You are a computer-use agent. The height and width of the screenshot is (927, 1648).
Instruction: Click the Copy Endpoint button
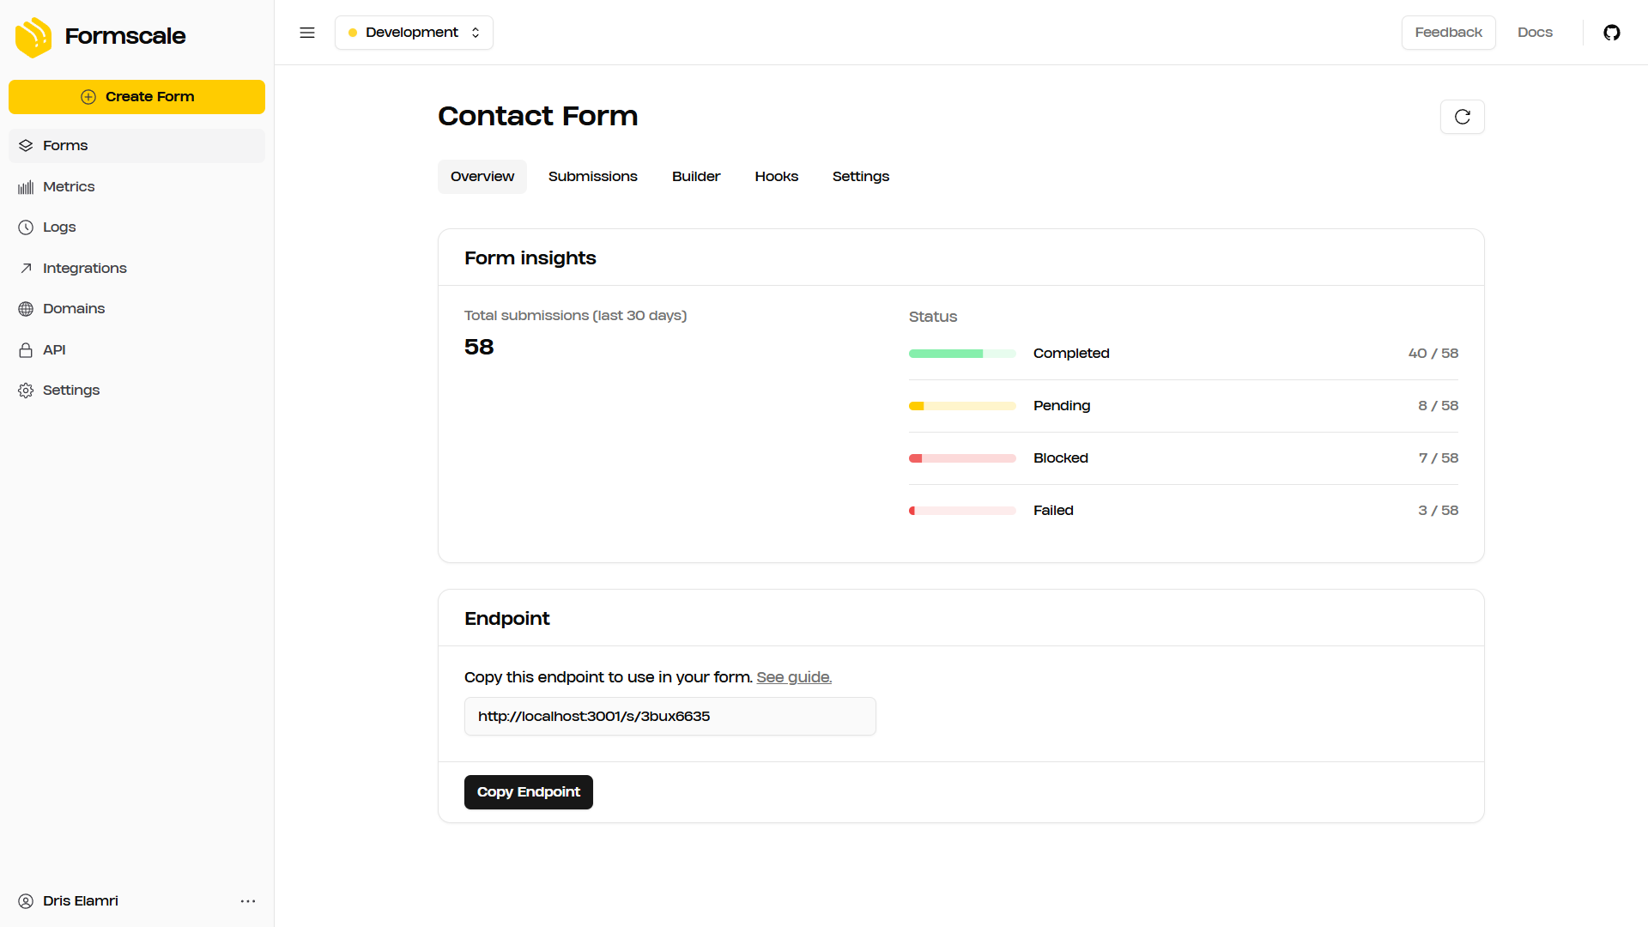click(529, 791)
